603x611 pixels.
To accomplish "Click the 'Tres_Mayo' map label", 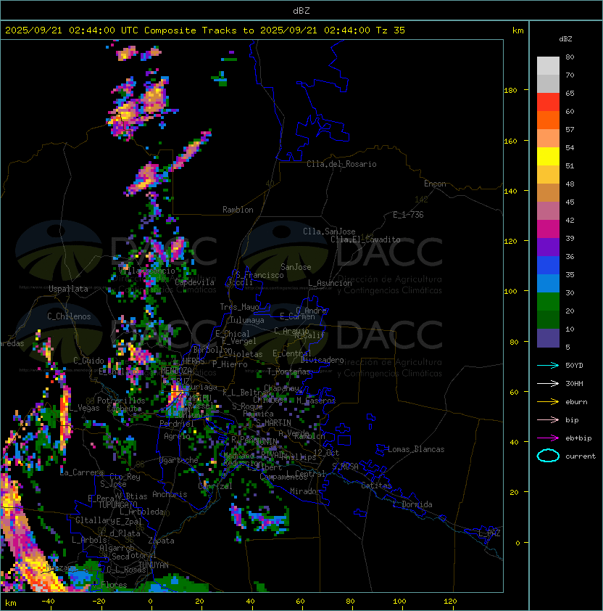I will (239, 307).
